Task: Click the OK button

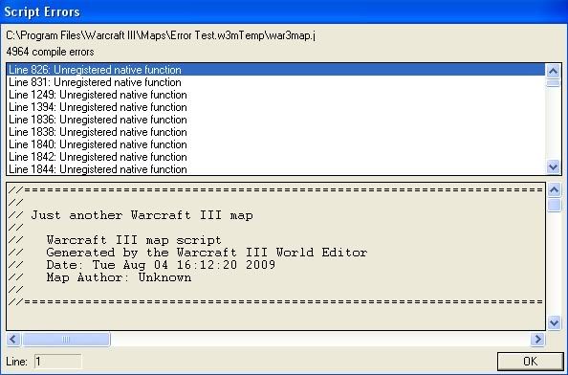Action: pos(530,362)
